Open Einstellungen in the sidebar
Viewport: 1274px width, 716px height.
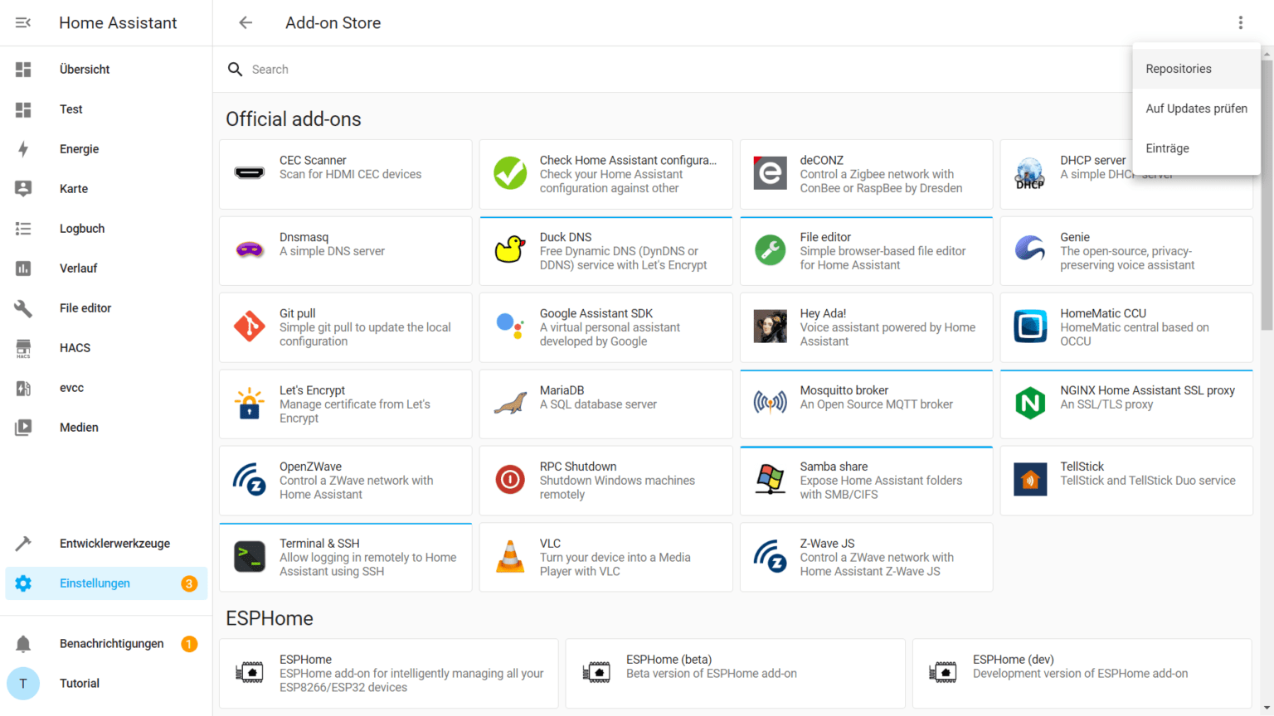coord(95,583)
